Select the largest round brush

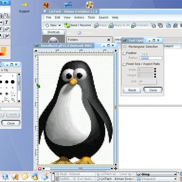coord(13,82)
